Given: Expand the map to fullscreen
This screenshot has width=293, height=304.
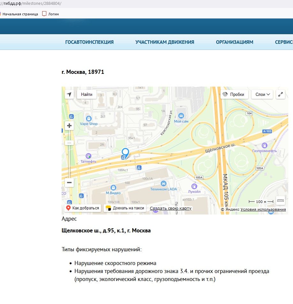Looking at the screenshot, I should point(280,94).
